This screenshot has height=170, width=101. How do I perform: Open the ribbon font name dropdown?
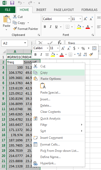[x=69, y=19]
